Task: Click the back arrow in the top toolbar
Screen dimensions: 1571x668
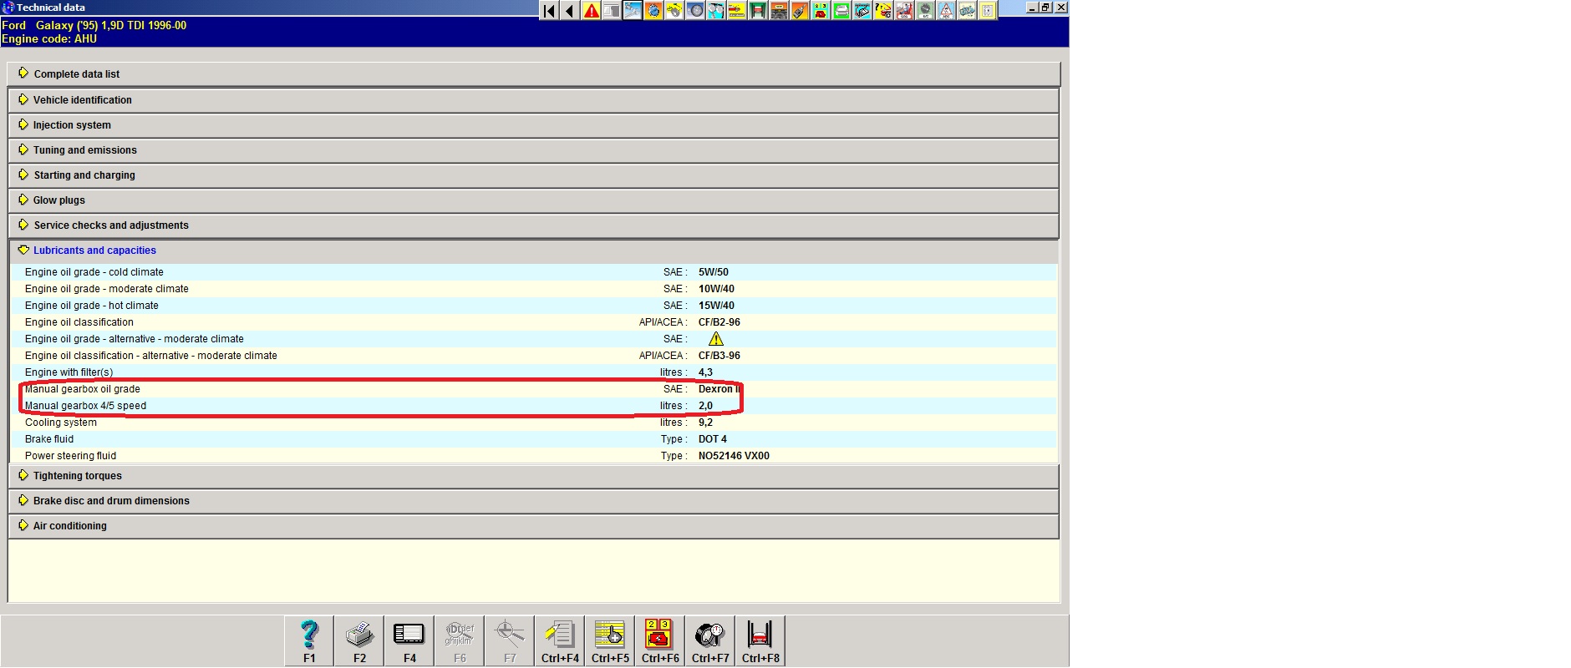Action: point(570,11)
